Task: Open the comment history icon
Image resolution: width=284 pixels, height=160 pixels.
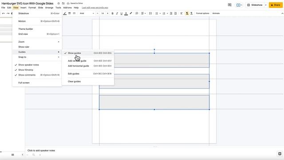Action: click(x=229, y=5)
